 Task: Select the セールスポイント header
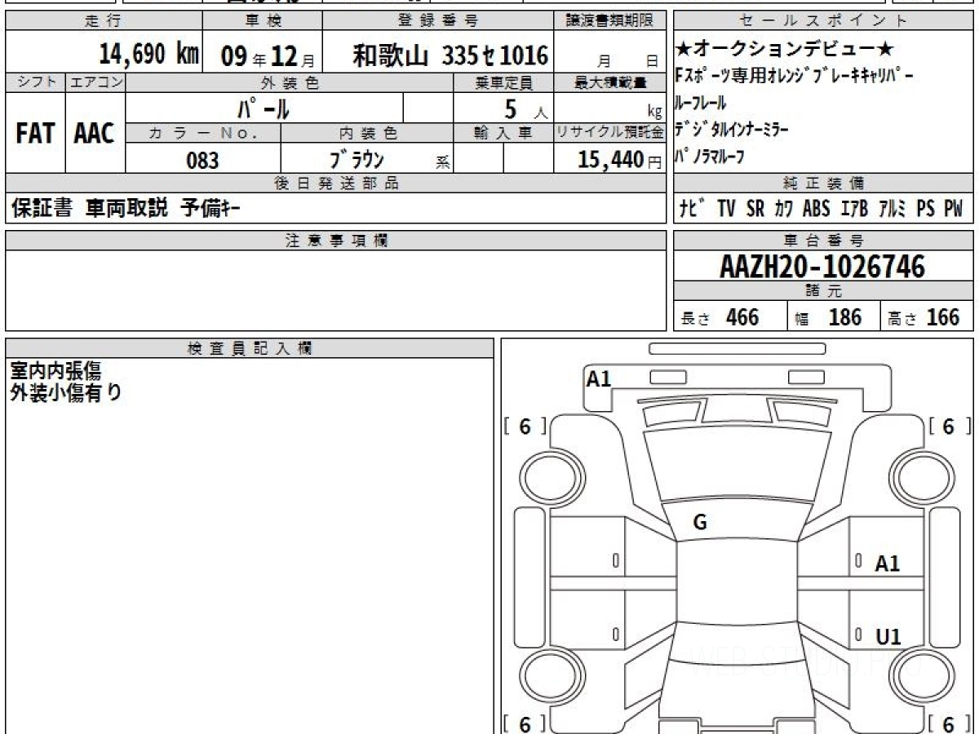pyautogui.click(x=824, y=21)
